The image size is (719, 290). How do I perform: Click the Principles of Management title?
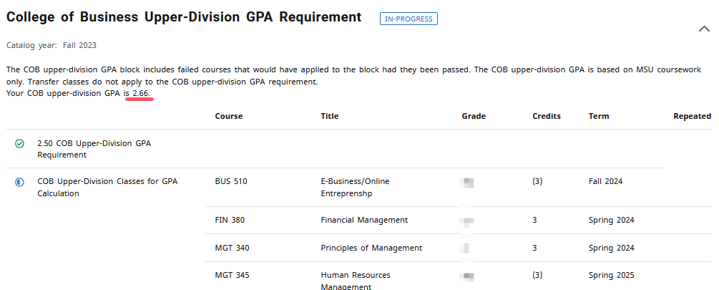(371, 248)
